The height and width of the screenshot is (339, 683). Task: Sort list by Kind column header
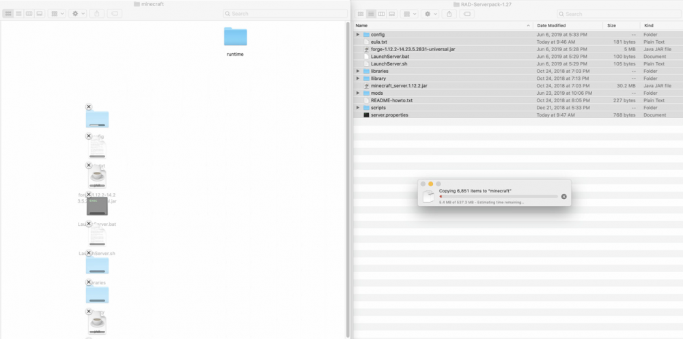(x=661, y=26)
